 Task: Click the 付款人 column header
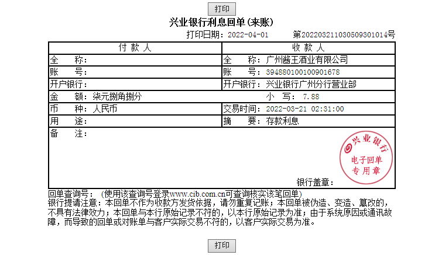click(135, 48)
